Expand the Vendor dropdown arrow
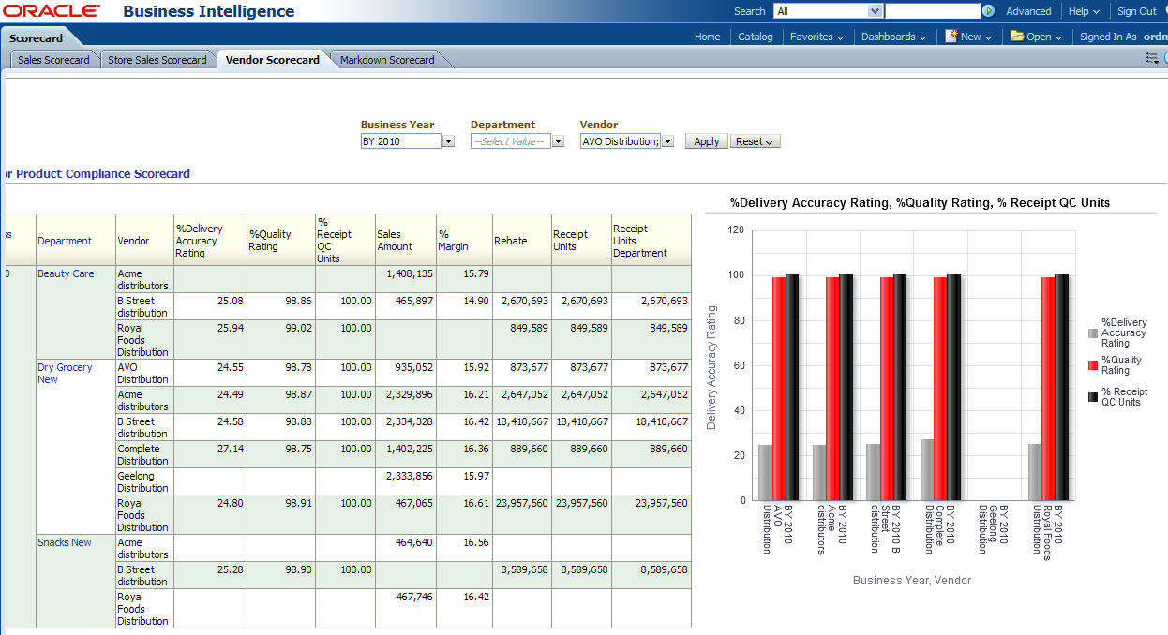The width and height of the screenshot is (1168, 635). (x=667, y=141)
